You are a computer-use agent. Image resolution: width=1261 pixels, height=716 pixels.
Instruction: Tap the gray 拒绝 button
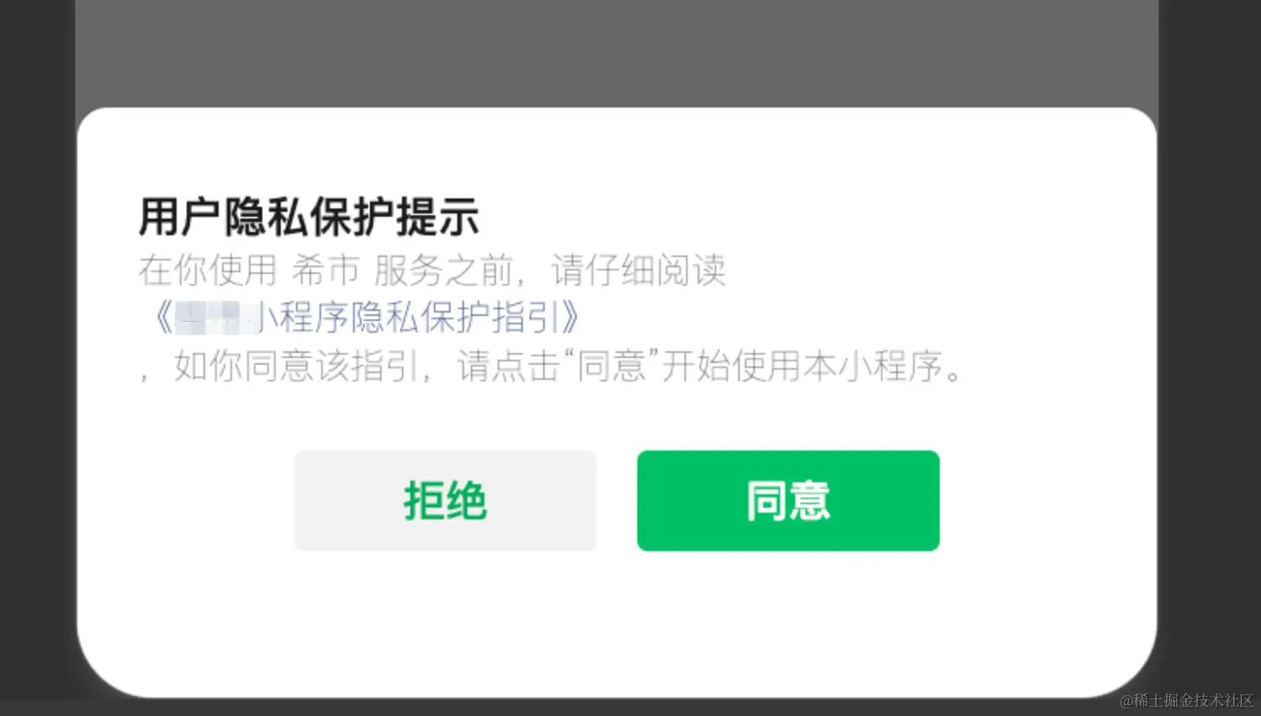point(446,501)
